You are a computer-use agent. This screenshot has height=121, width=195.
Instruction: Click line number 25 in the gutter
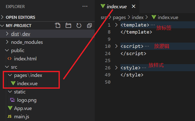[108, 61]
